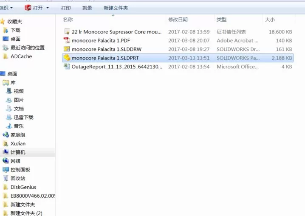Open ADCache folder icon
305x216 pixels.
point(6,56)
